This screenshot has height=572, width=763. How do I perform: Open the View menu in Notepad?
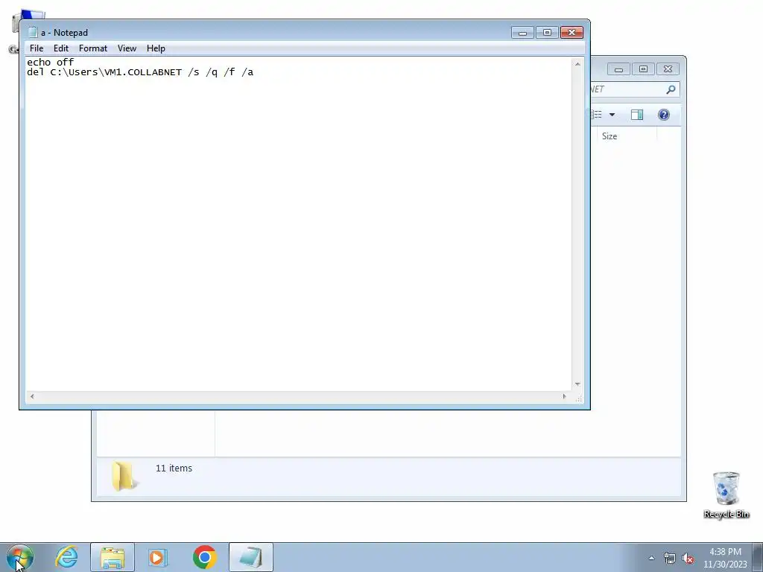click(127, 48)
